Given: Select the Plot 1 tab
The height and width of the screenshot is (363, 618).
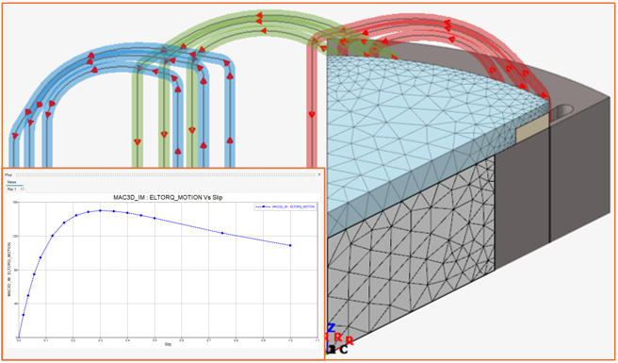Looking at the screenshot, I should point(12,190).
